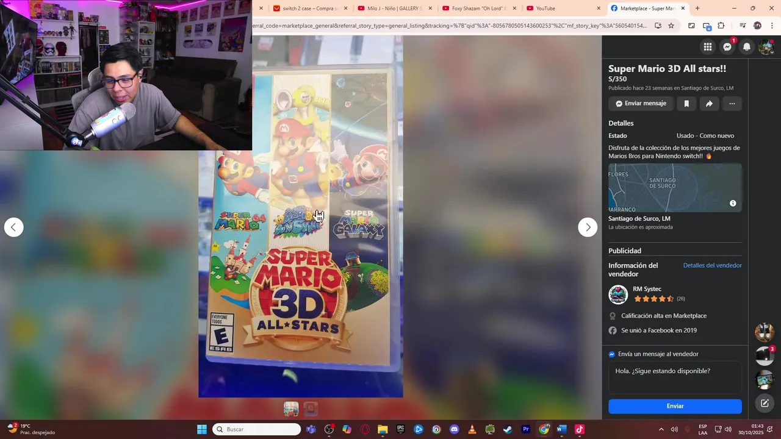Open the ESP LAA language switcher
Viewport: 781px width, 439px height.
pos(703,429)
